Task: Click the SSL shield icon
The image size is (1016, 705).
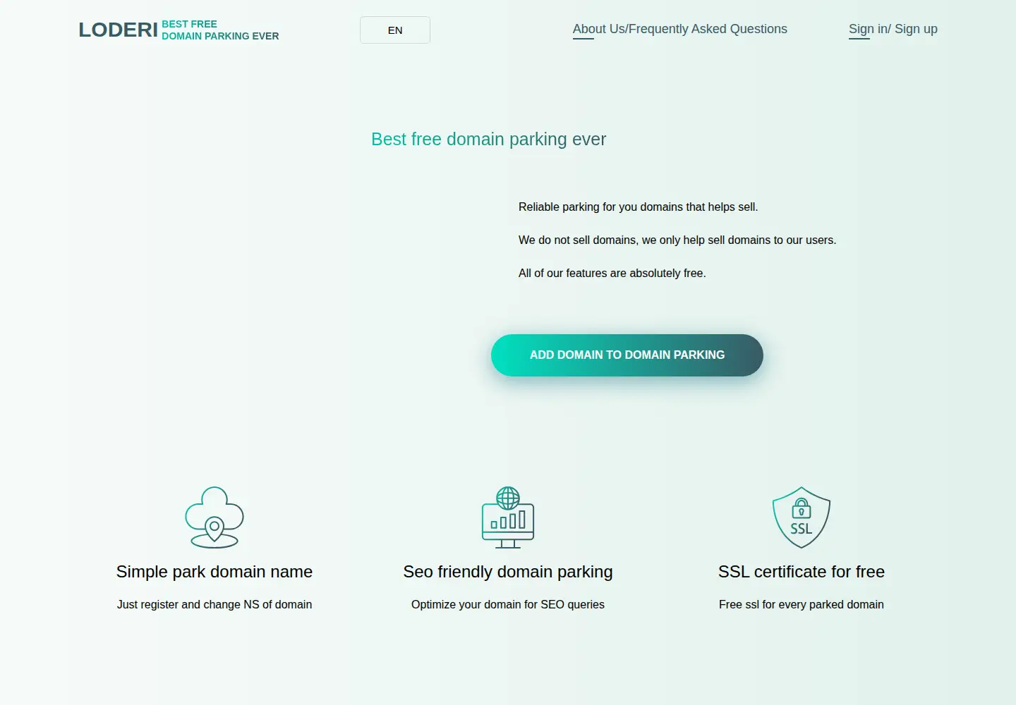Action: (802, 517)
